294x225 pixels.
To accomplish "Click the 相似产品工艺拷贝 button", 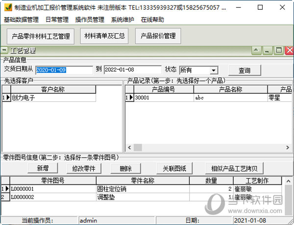I will point(234,169).
